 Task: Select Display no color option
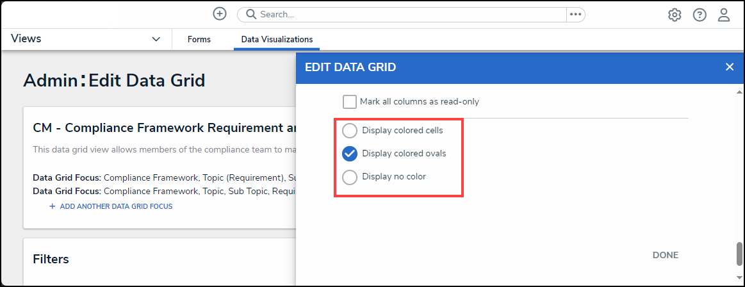point(350,177)
